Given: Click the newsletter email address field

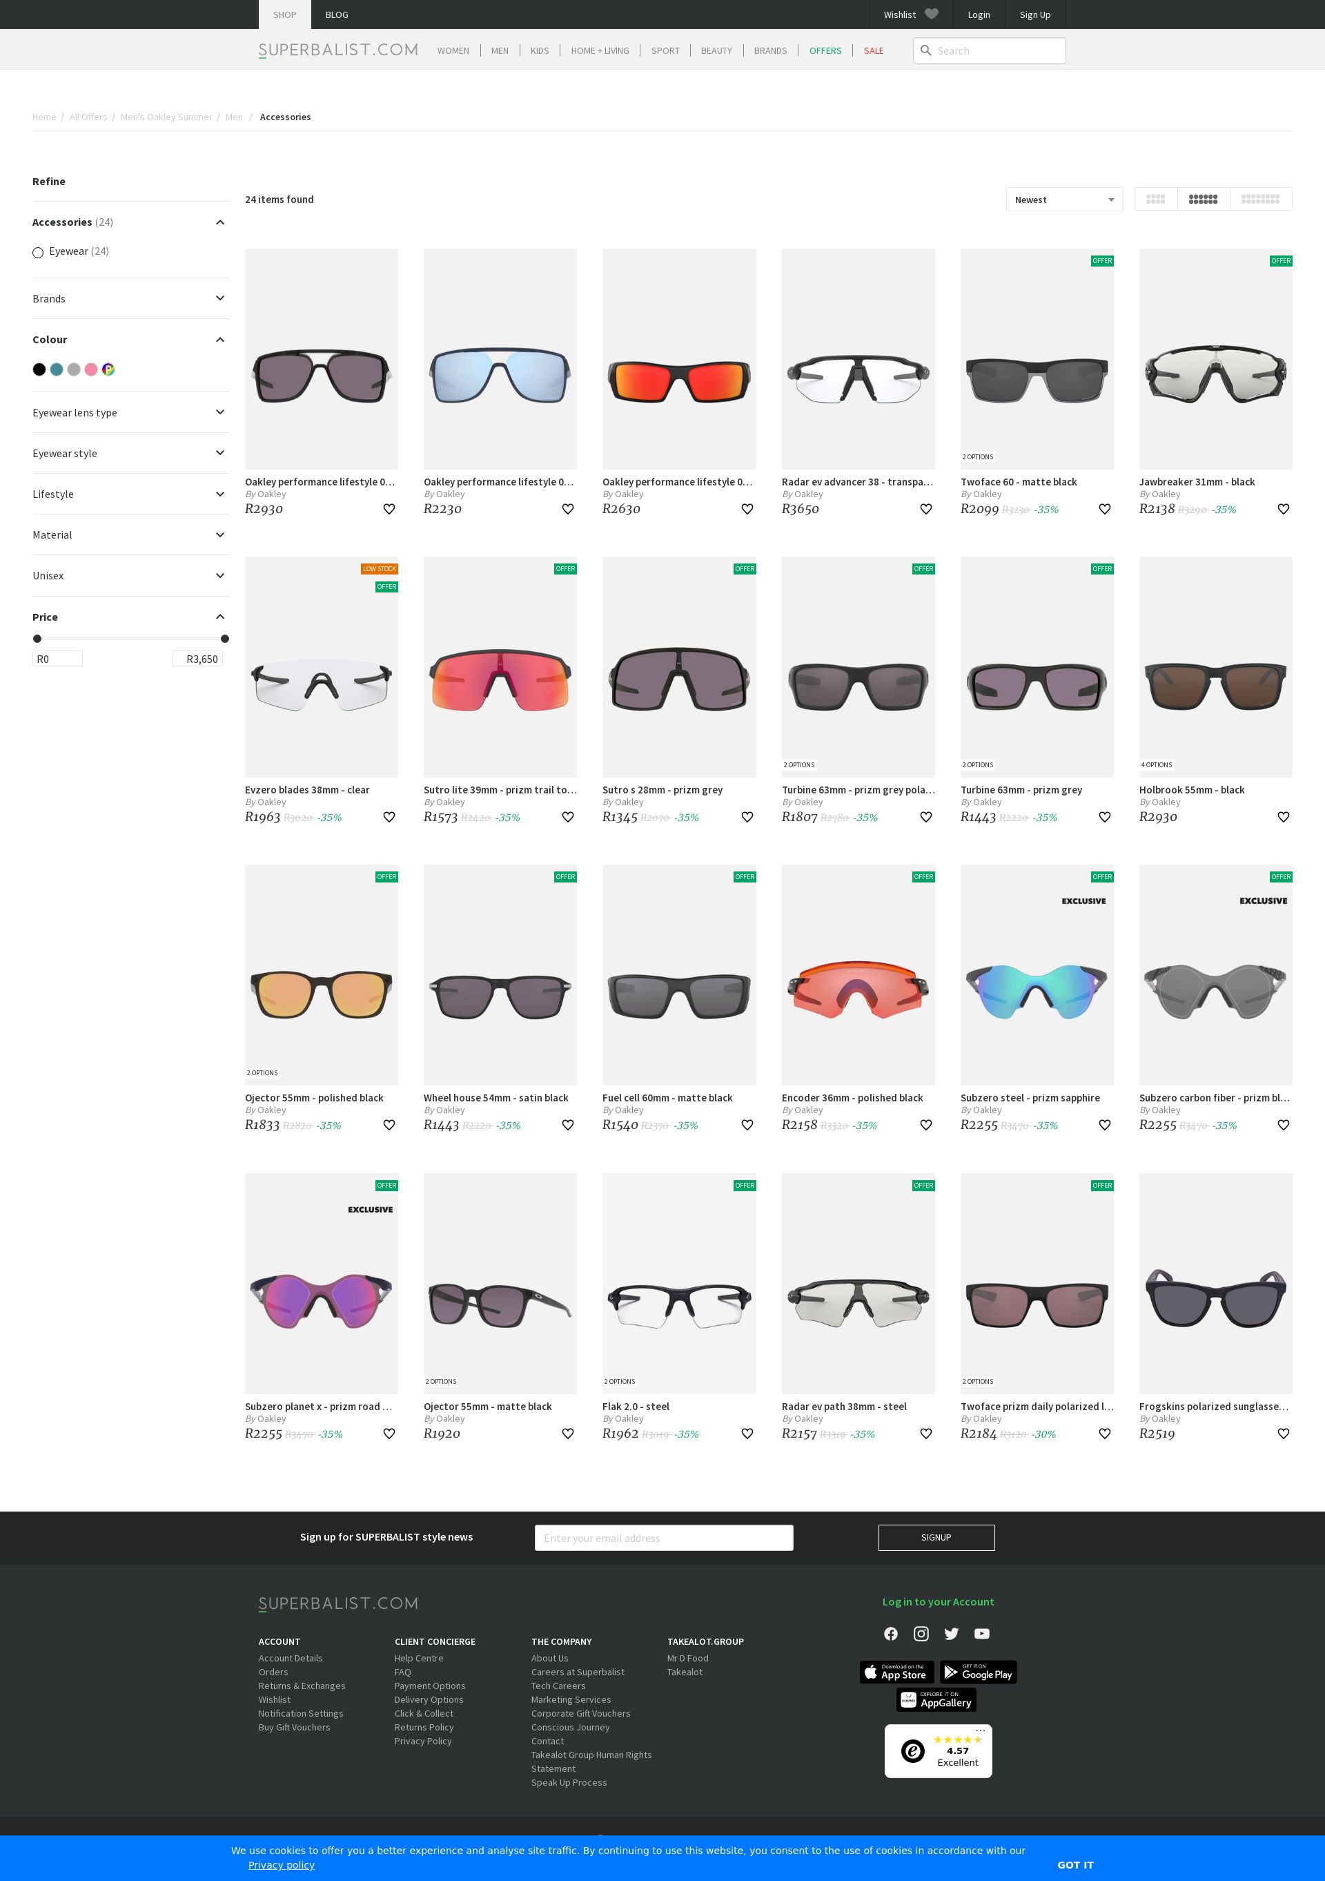Looking at the screenshot, I should tap(664, 1538).
